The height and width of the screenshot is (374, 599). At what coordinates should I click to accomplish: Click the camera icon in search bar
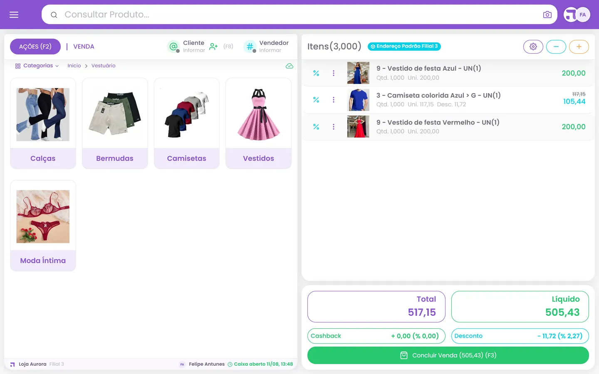547,15
